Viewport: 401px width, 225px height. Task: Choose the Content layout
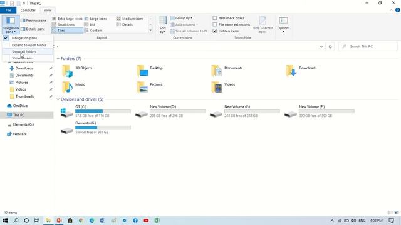tap(93, 31)
